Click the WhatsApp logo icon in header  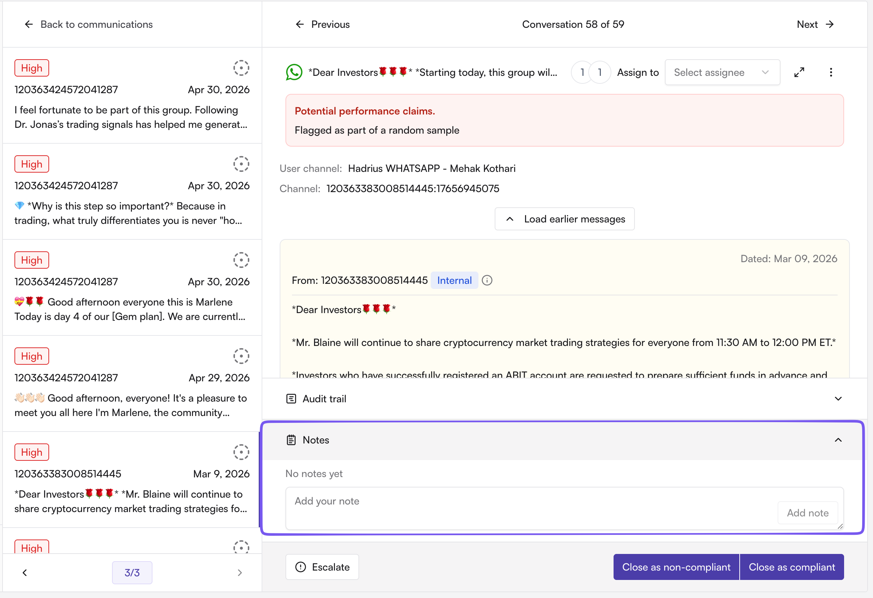coord(294,72)
